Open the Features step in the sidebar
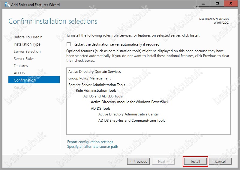The width and height of the screenshot is (240, 170). coord(21,66)
